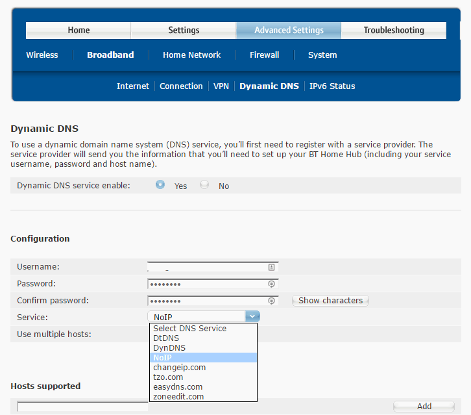
Task: Choose DtDNS as the DNS service
Action: (x=166, y=338)
